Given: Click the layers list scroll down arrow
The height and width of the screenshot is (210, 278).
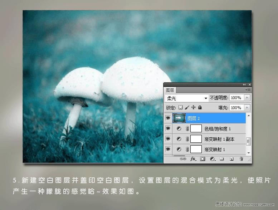Looking at the screenshot, I should (x=249, y=153).
